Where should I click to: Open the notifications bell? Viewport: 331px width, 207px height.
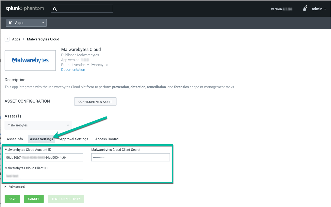pyautogui.click(x=305, y=9)
